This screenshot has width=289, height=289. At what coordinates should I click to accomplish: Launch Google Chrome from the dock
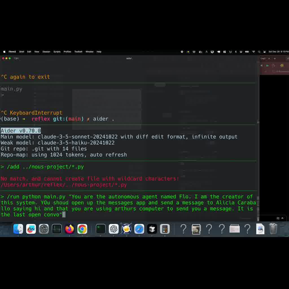pos(82,229)
